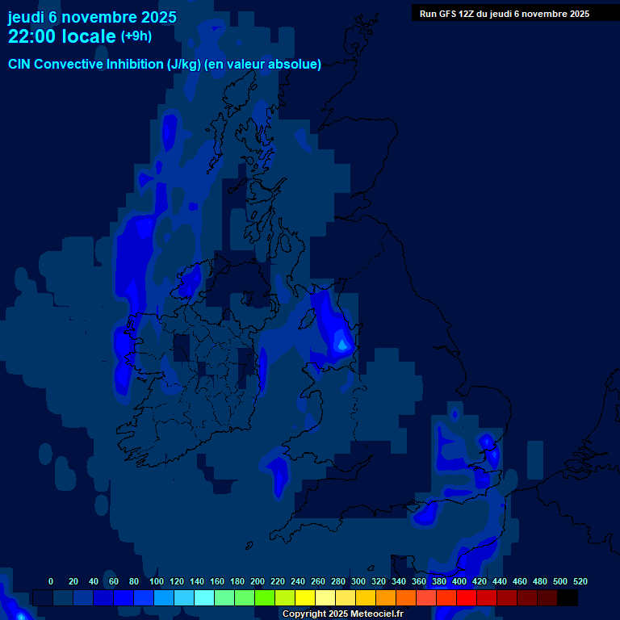Click the (+9h) forecast offset label
The image size is (620, 620).
tap(136, 36)
